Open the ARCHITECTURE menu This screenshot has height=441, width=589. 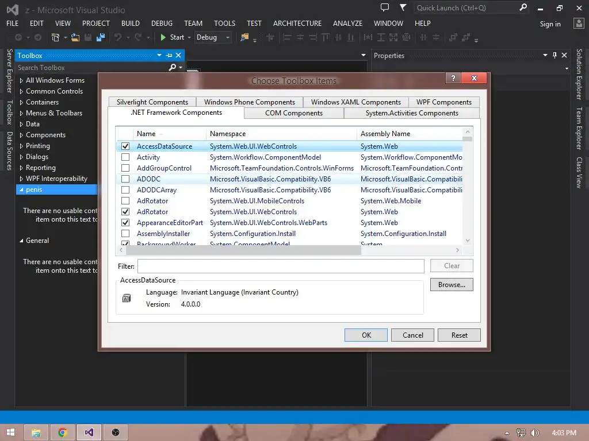297,23
